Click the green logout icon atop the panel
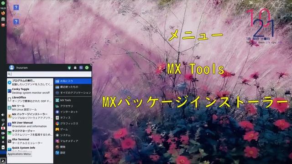This screenshot has height=164, width=292. 3,3
